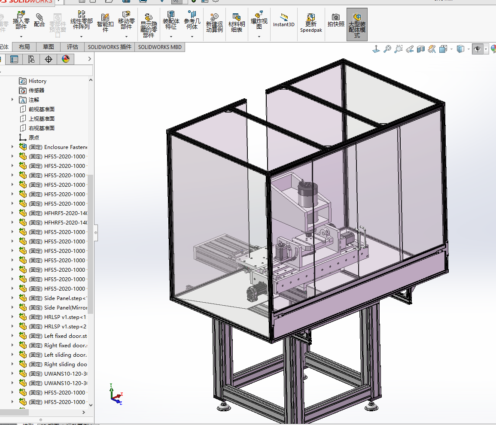Screen dimensions: 496x425
Task: Click 拍快照 snapshot camera icon
Action: coord(336,21)
